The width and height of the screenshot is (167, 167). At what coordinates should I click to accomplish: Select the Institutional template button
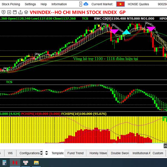pos(140,153)
